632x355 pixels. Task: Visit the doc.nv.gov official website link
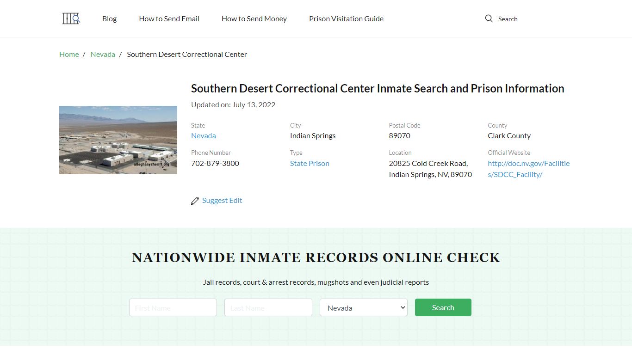(529, 169)
